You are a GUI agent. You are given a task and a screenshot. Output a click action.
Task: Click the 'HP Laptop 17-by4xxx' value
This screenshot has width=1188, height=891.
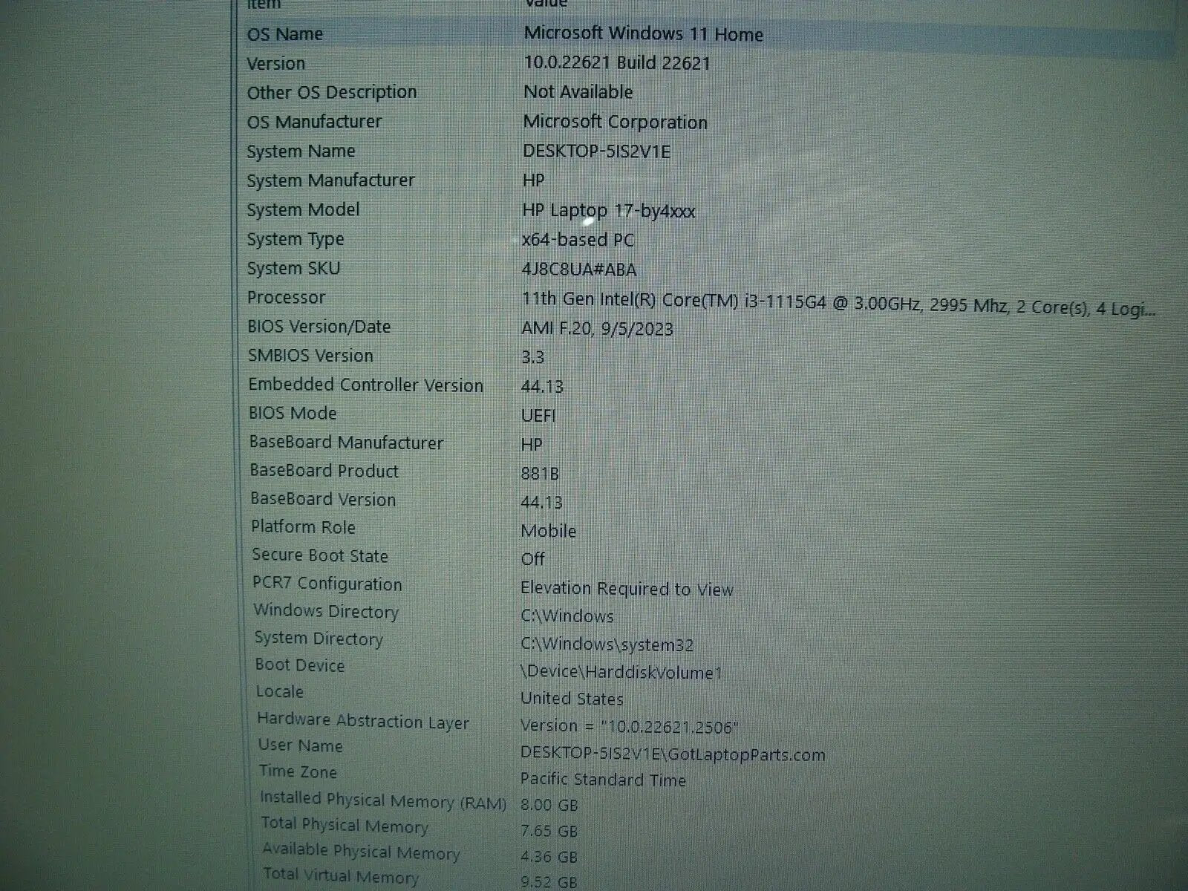click(609, 211)
